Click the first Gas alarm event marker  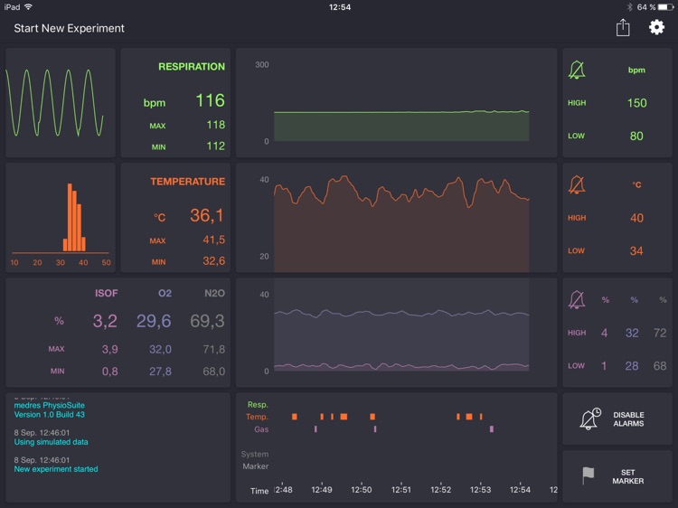pos(315,428)
